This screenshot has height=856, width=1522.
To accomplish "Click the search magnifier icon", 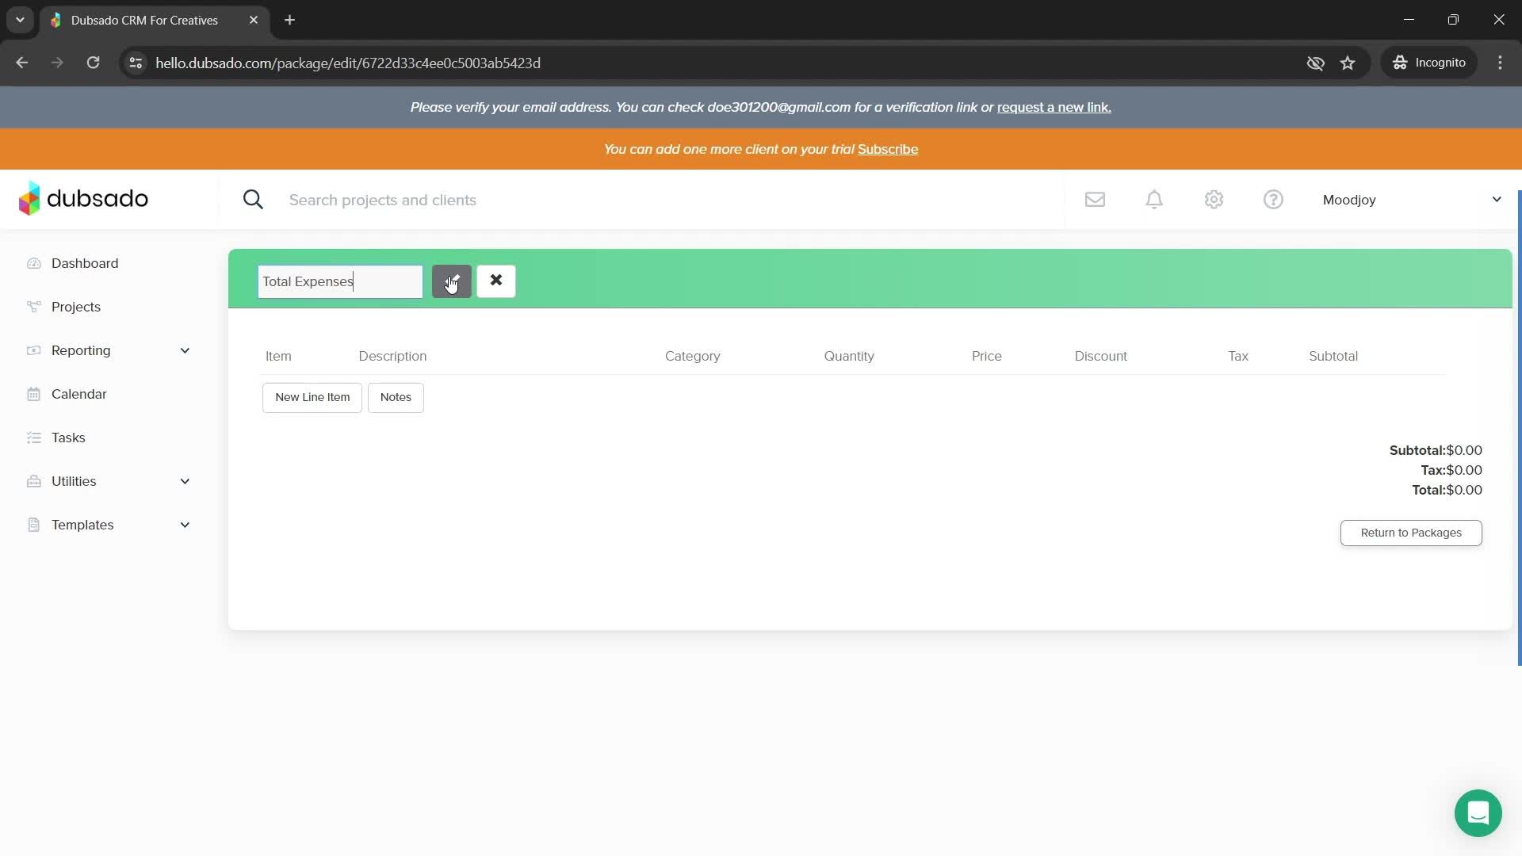I will point(253,200).
